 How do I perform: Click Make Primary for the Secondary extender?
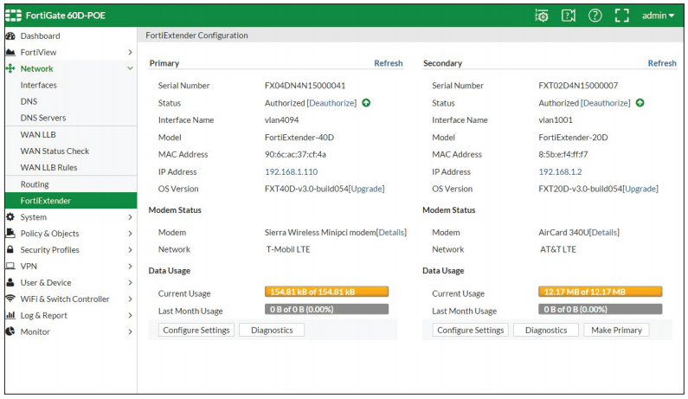(616, 330)
